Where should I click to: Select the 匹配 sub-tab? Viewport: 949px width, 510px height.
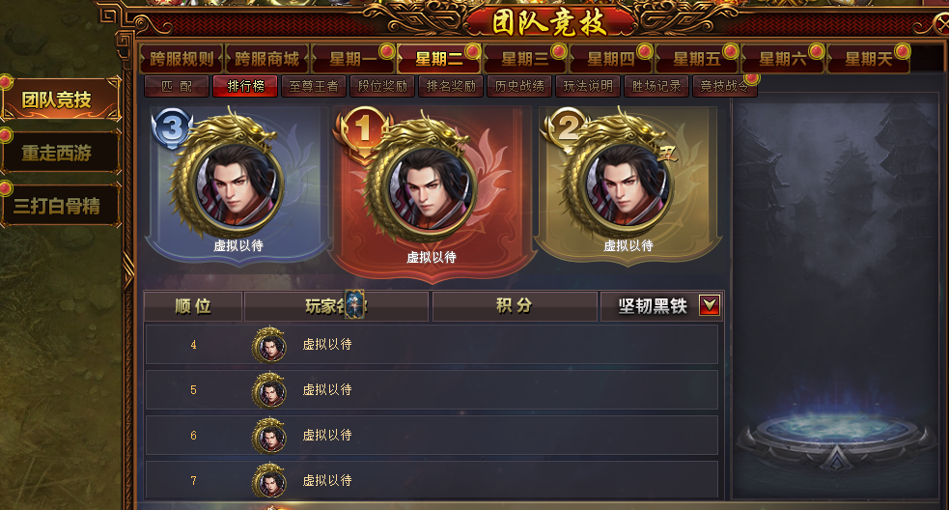[x=177, y=87]
